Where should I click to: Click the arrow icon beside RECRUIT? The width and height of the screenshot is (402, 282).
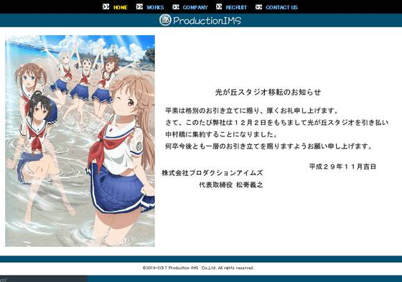pyautogui.click(x=219, y=6)
